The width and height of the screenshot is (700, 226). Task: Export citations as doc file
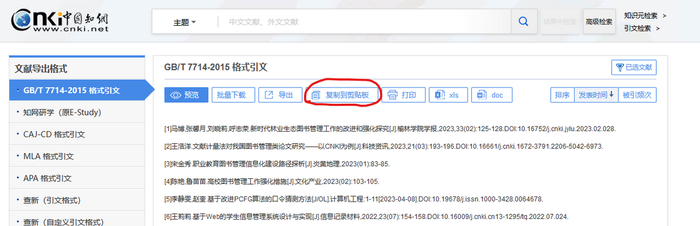(492, 95)
